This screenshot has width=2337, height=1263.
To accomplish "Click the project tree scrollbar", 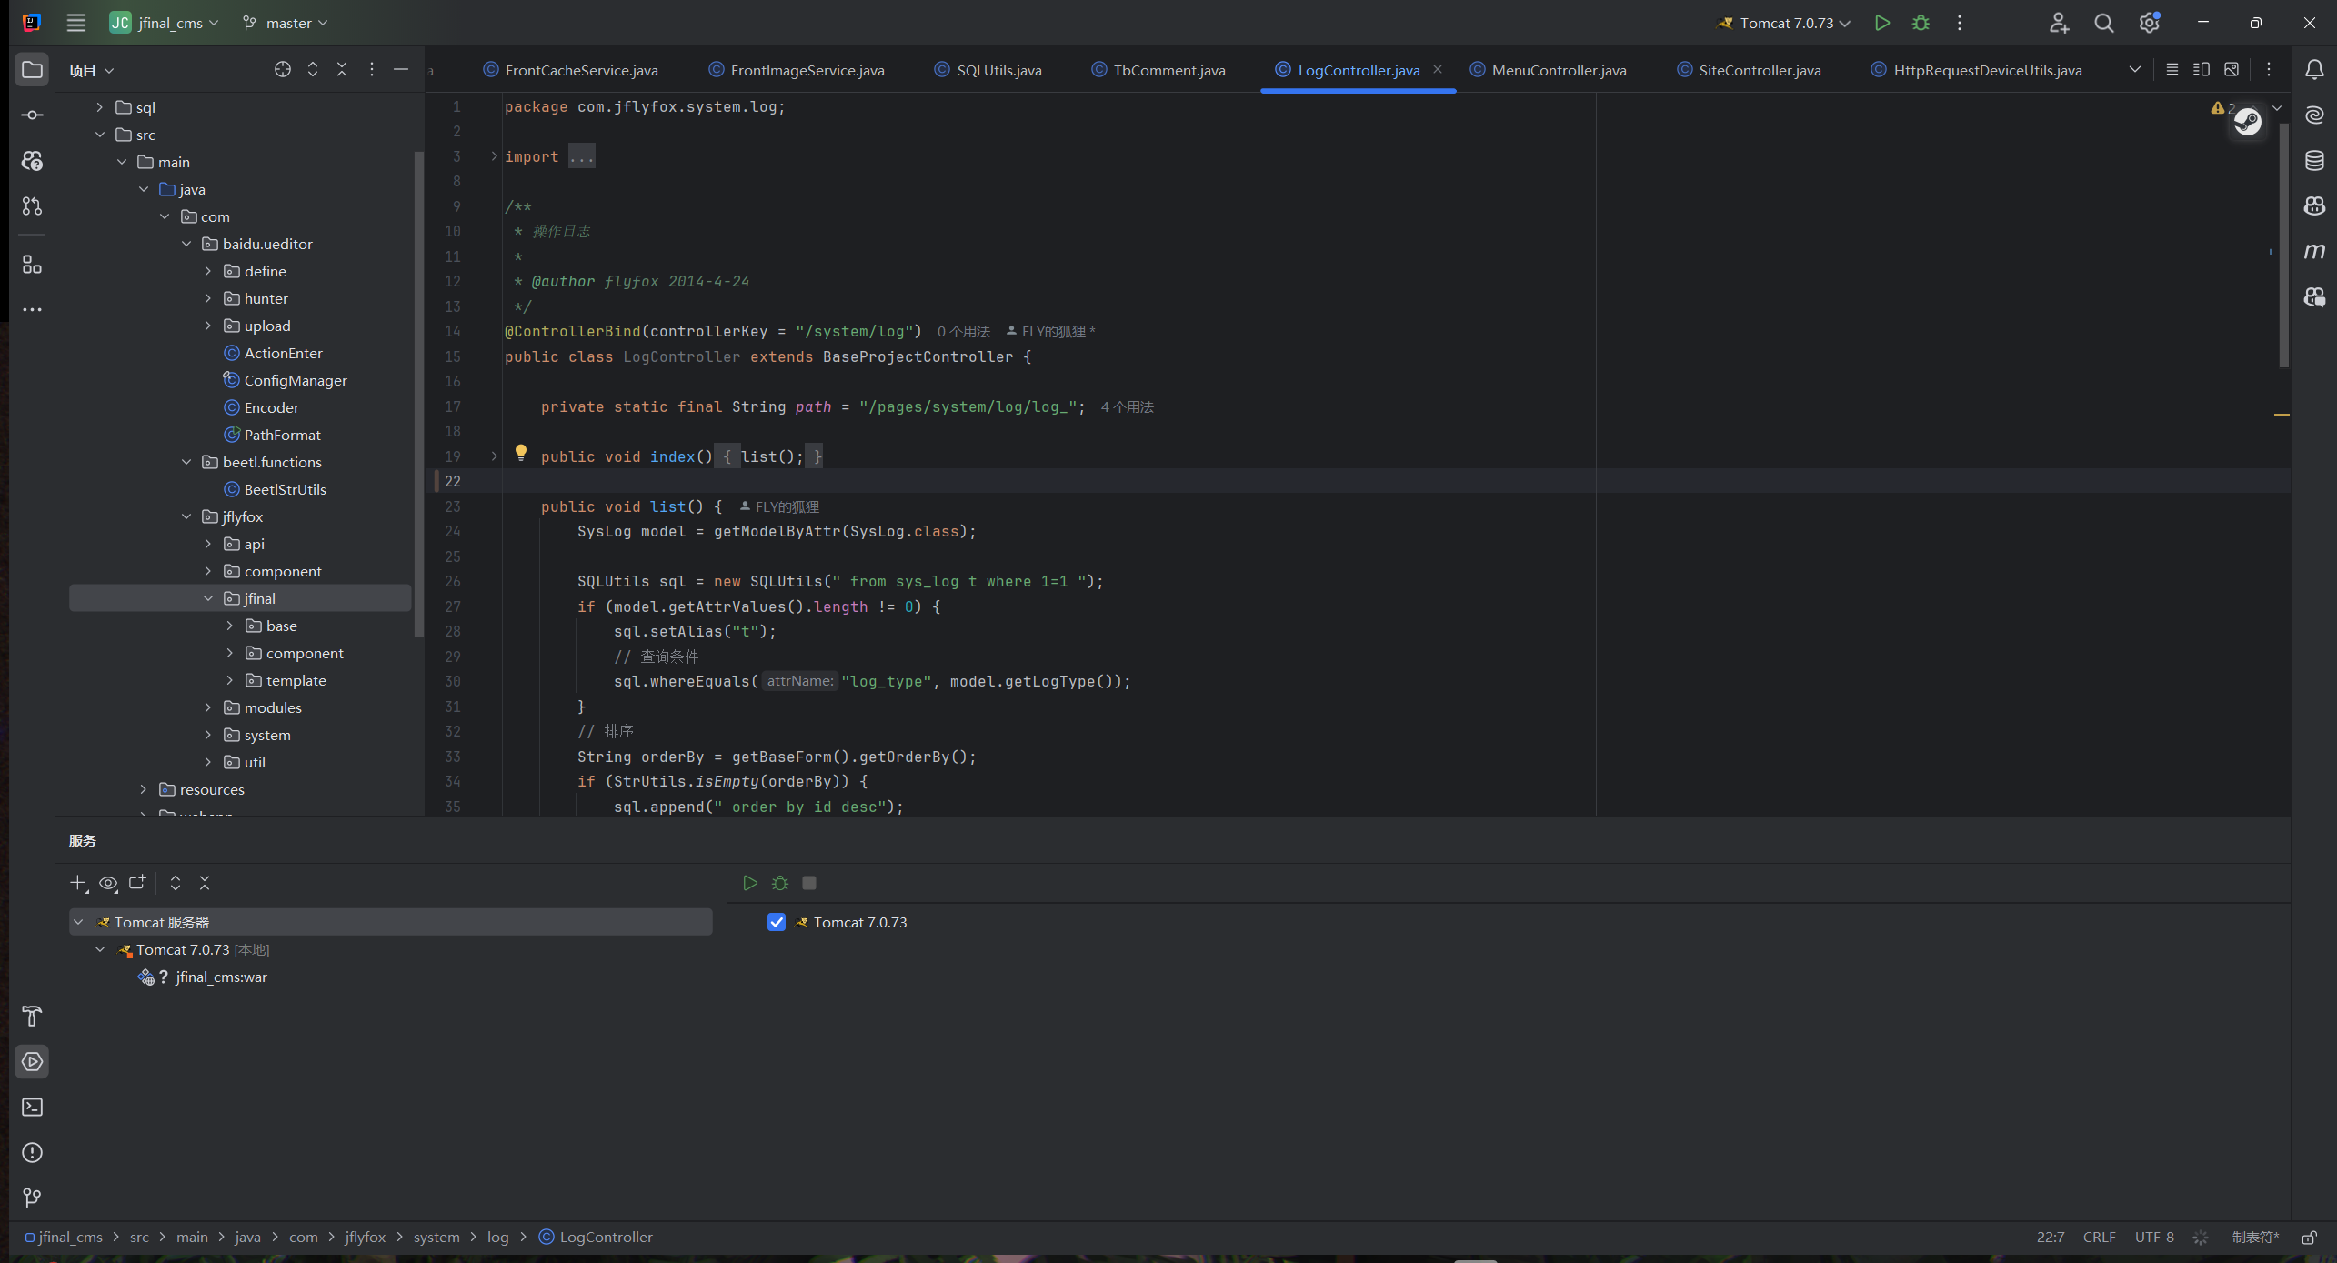I will pyautogui.click(x=418, y=395).
